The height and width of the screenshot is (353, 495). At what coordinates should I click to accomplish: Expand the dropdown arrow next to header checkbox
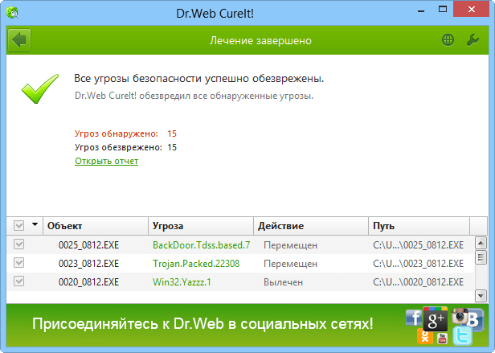[x=35, y=224]
